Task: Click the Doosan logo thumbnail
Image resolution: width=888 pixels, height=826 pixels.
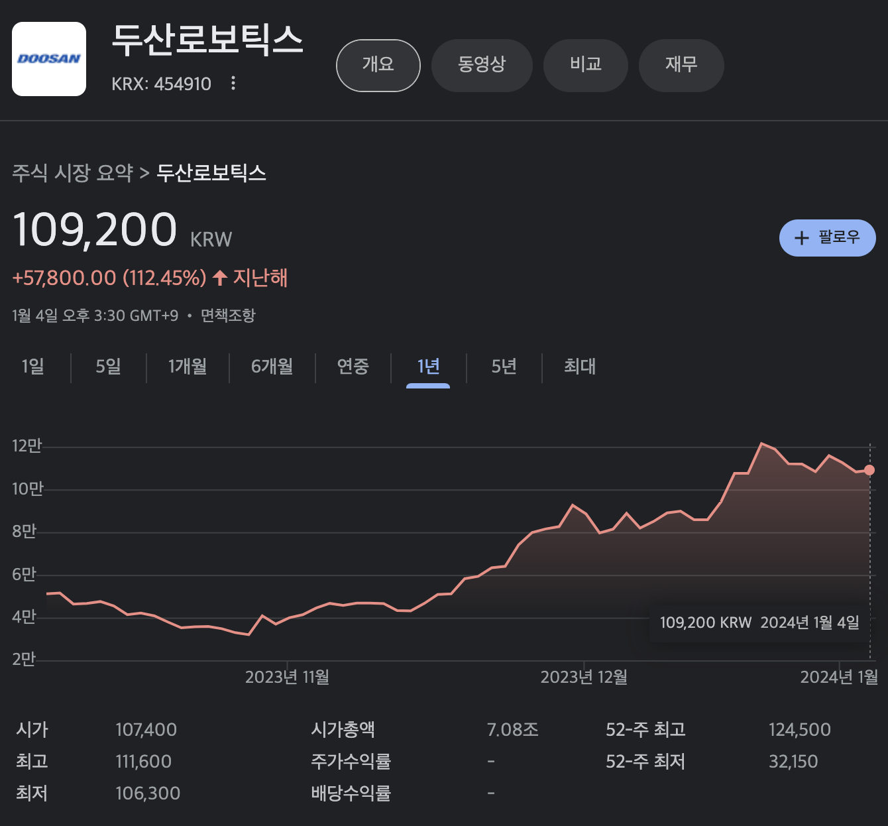Action: (x=49, y=59)
